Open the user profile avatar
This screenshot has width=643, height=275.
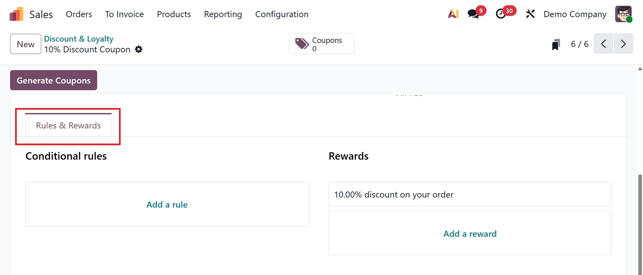[624, 14]
